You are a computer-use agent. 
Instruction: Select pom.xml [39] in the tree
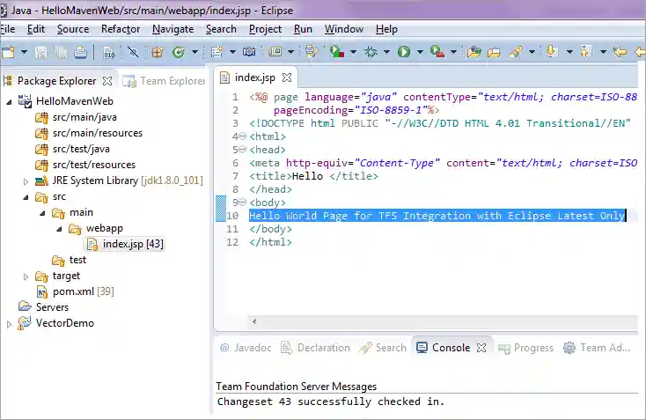[76, 291]
